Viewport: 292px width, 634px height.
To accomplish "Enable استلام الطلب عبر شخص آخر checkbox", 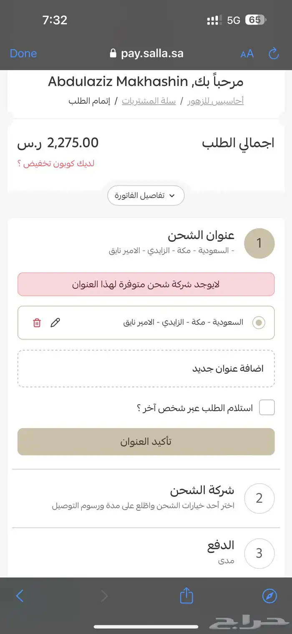I will (x=266, y=407).
